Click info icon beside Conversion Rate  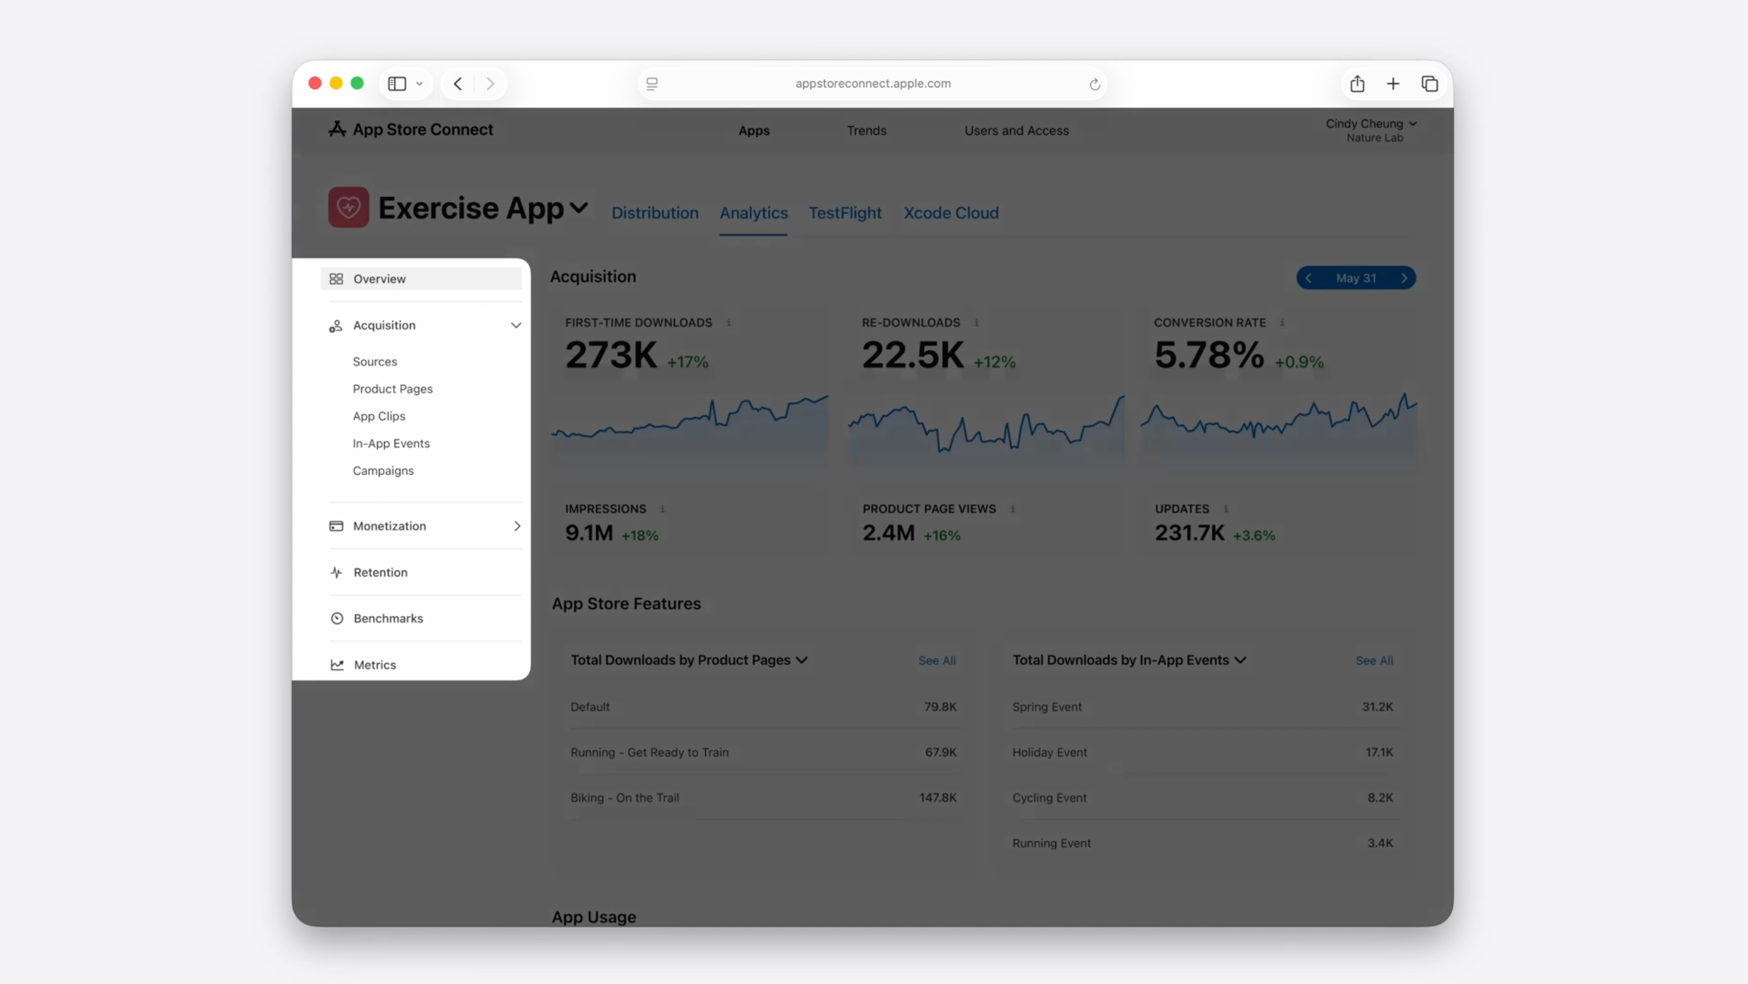1282,323
